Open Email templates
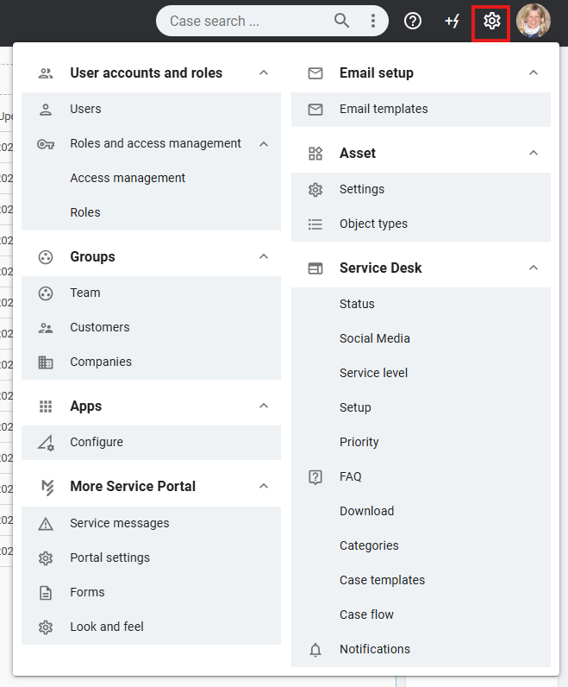This screenshot has height=687, width=568. click(x=384, y=109)
